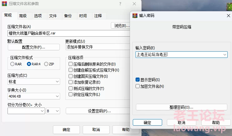Enable the encrypt file names checkbox
This screenshot has height=136, width=232.
[137, 86]
